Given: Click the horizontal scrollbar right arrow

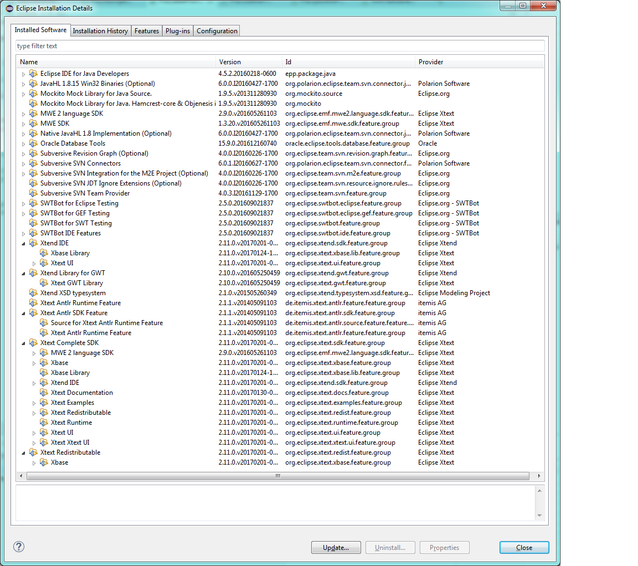Looking at the screenshot, I should (539, 476).
